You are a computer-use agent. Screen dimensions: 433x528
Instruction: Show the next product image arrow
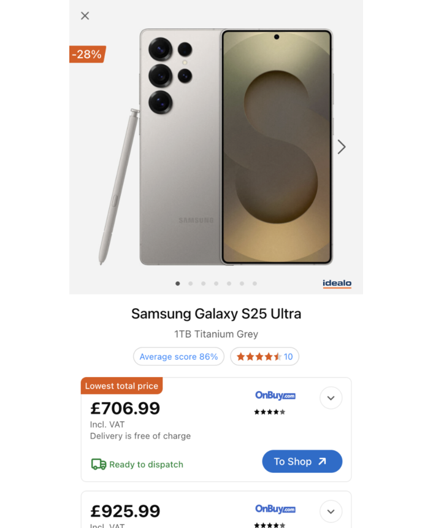pos(342,147)
